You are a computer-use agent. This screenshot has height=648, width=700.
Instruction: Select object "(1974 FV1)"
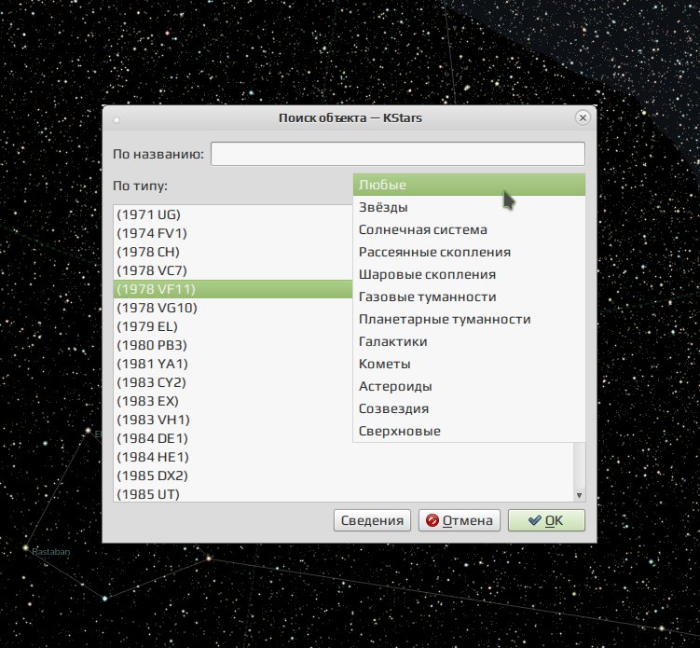233,233
